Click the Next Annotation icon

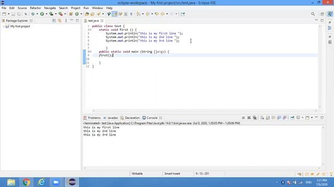(x=138, y=14)
